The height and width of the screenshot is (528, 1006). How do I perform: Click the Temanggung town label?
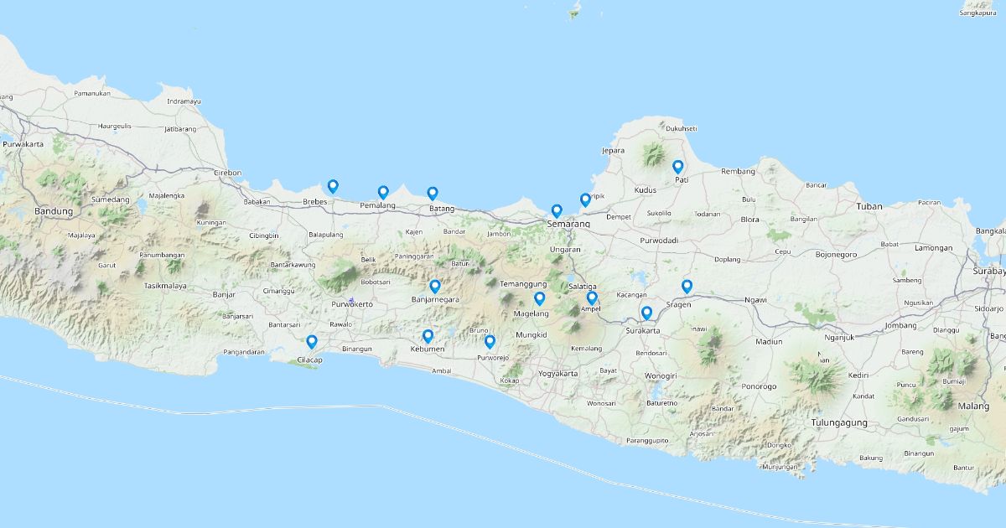pos(523,284)
